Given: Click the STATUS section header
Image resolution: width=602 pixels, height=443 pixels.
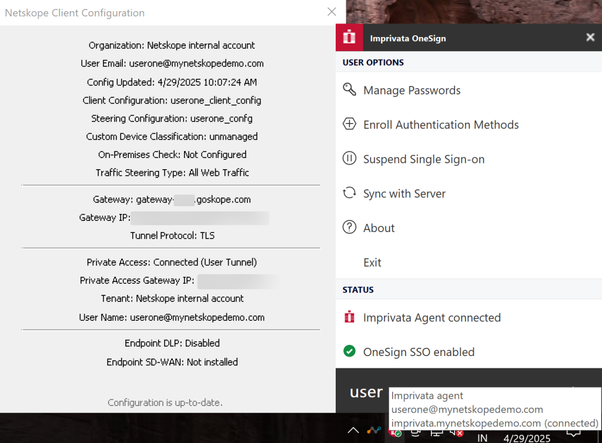Looking at the screenshot, I should pos(358,290).
